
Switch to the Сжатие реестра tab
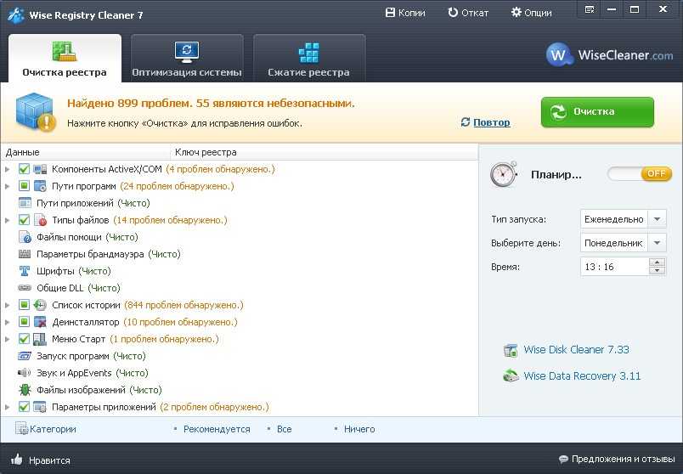309,59
